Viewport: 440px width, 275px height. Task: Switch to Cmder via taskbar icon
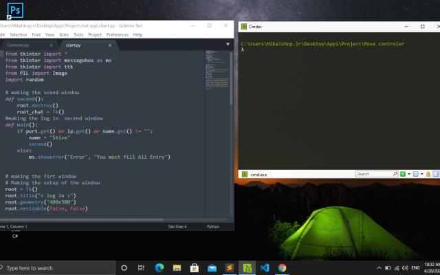(x=247, y=268)
